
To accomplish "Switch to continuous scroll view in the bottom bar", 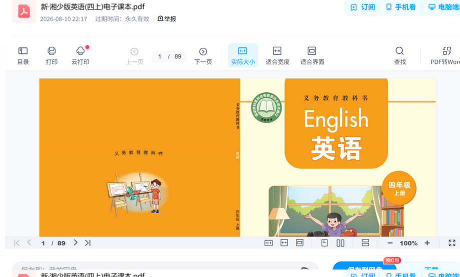I will pyautogui.click(x=365, y=243).
